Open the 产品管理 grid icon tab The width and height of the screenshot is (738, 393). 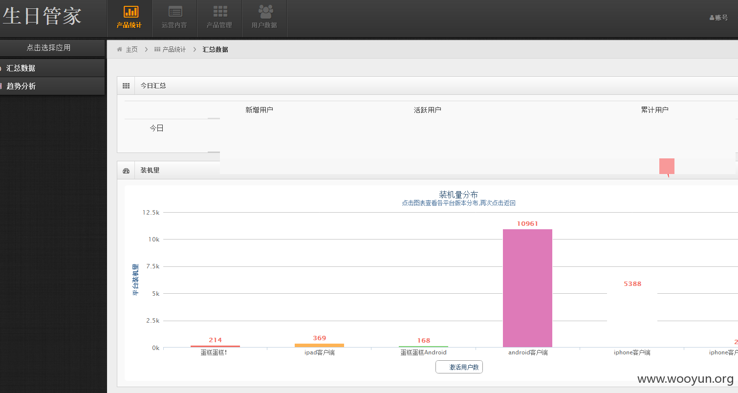click(219, 19)
